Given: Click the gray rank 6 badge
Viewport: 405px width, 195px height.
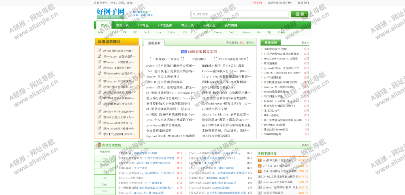Looking at the screenshot, I should tap(260, 187).
